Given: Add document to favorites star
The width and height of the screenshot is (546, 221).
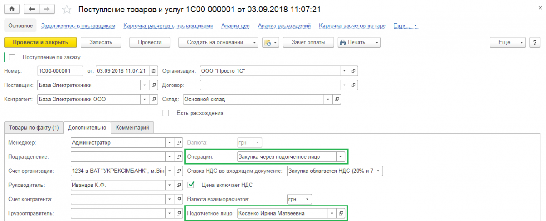Looking at the screenshot, I should click(x=66, y=9).
